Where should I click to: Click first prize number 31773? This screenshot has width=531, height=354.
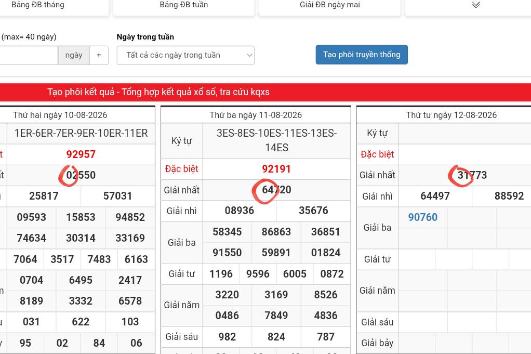pos(472,175)
